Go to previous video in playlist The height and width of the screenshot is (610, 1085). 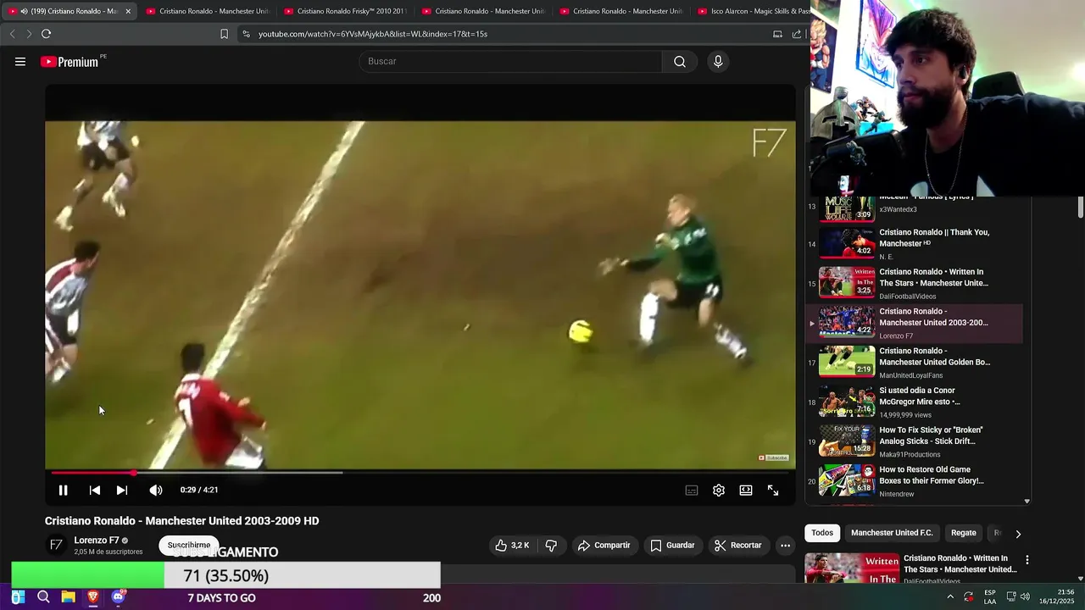(95, 491)
